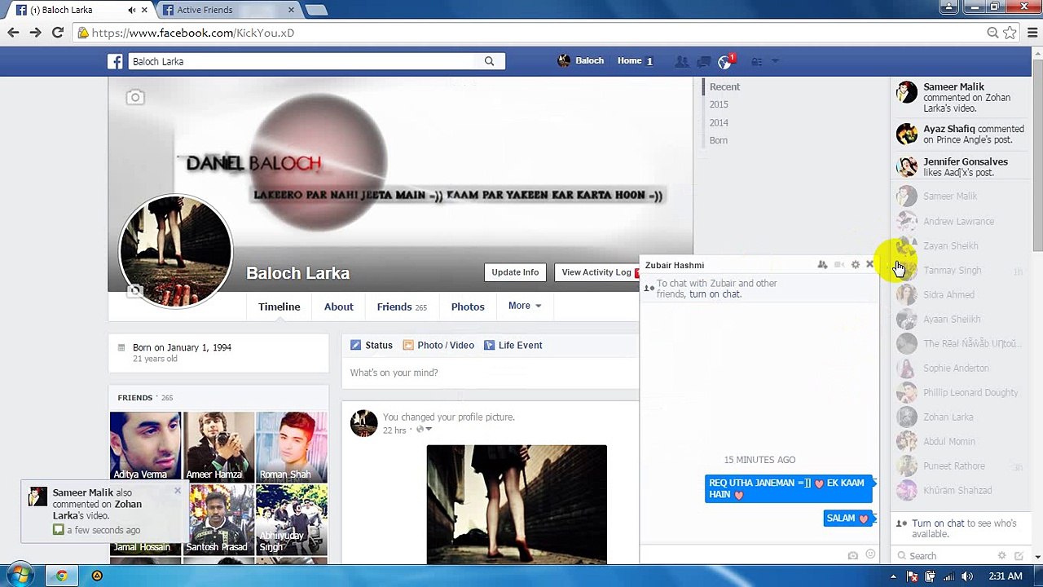Image resolution: width=1043 pixels, height=587 pixels.
Task: Dismiss the Sameer Malik notification popup
Action: (178, 491)
